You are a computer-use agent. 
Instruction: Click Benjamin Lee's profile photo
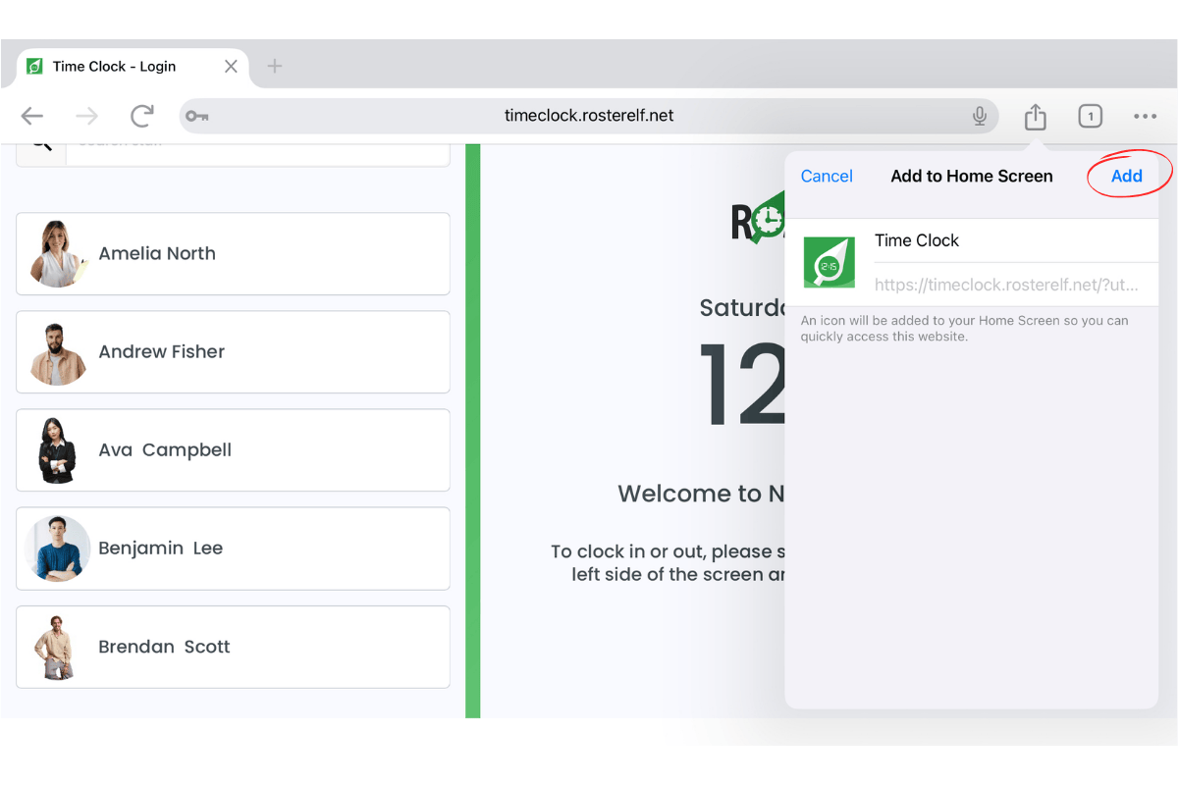pos(57,548)
